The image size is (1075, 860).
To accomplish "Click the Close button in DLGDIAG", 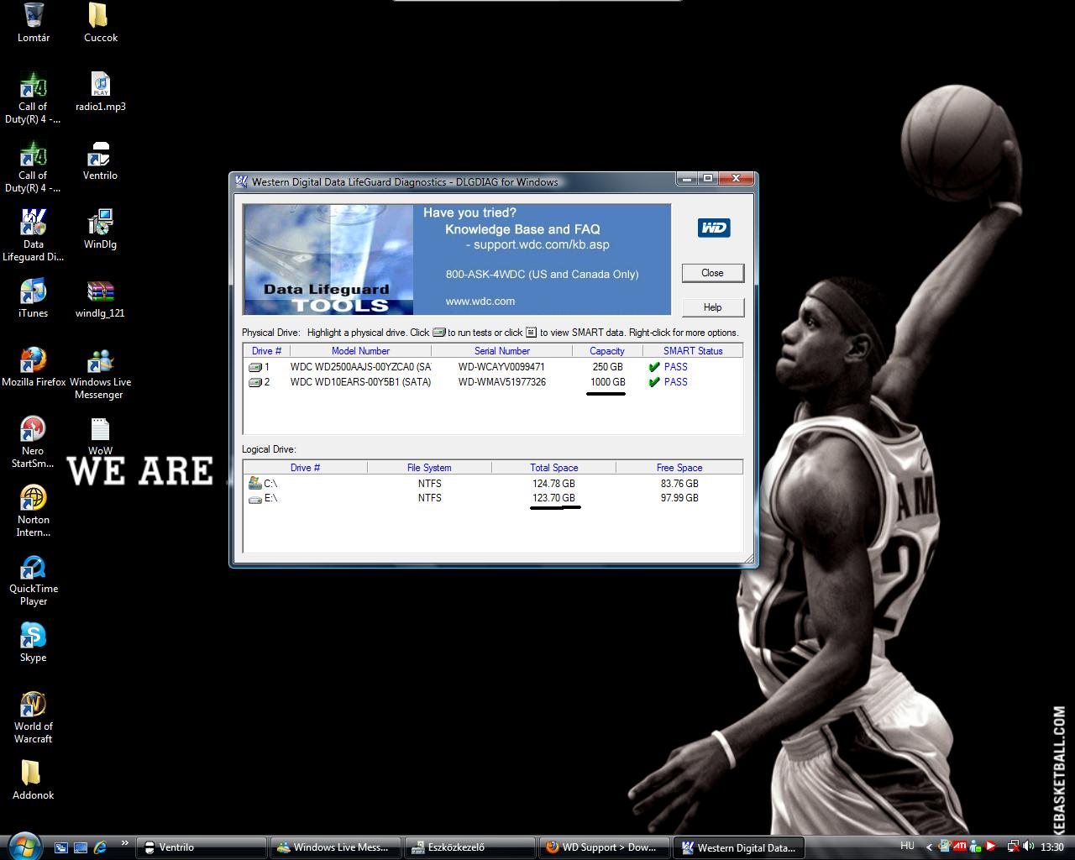I will [712, 273].
